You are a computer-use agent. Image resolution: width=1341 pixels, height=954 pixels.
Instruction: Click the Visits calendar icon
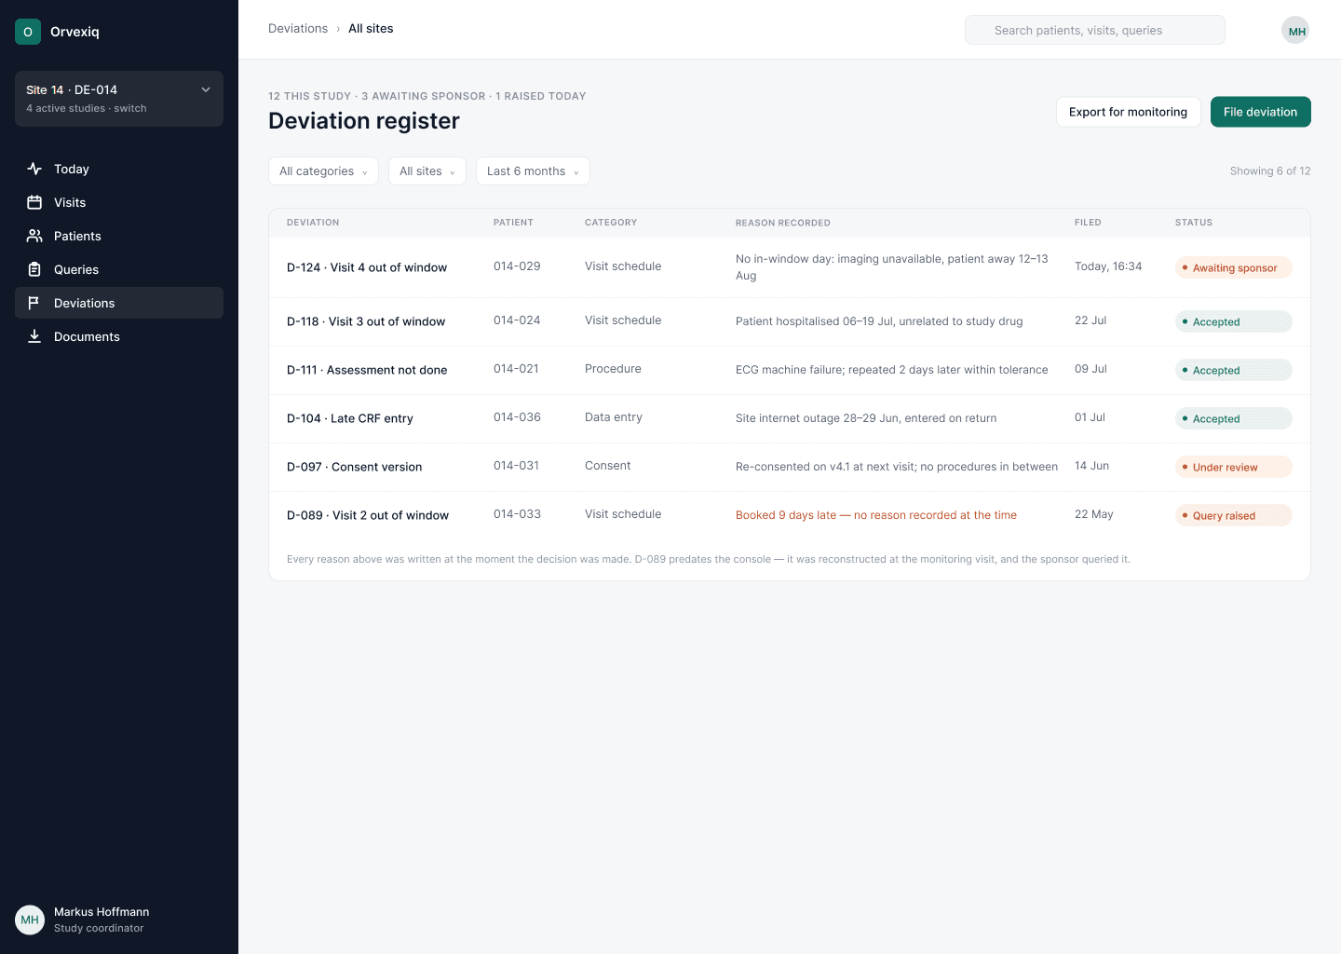[34, 202]
